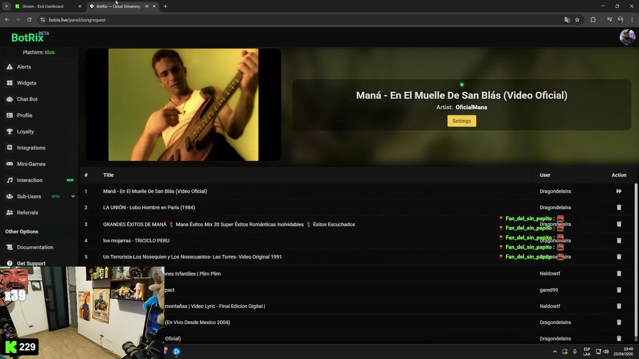Mute the BotRix tab audio icon

(146, 6)
